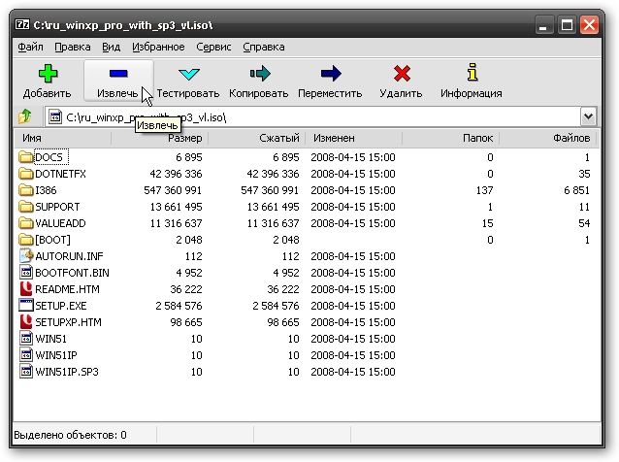
Task: Expand the address path dropdown arrow
Action: (x=588, y=116)
